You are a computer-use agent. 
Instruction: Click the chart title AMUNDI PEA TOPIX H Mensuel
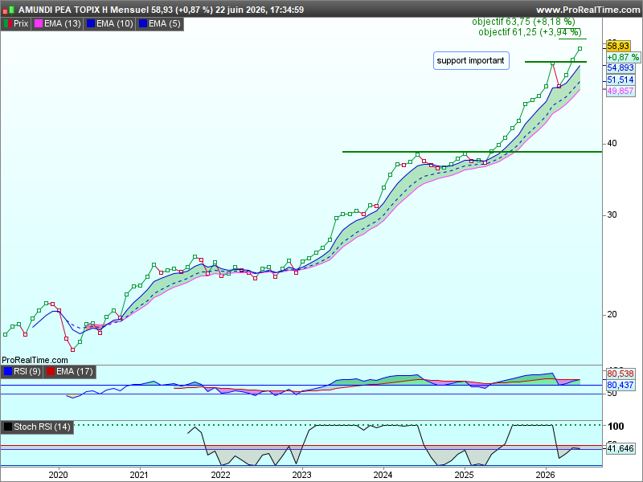(84, 10)
